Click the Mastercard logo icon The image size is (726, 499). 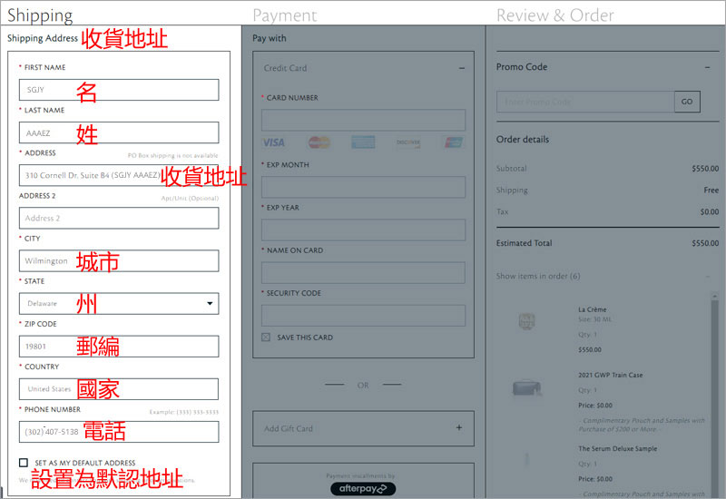[319, 142]
